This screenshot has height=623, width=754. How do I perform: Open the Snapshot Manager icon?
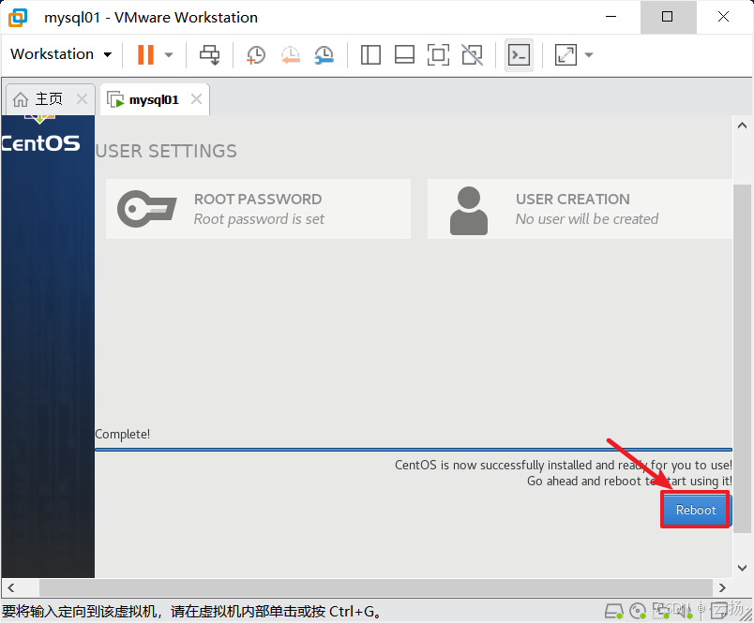(324, 54)
